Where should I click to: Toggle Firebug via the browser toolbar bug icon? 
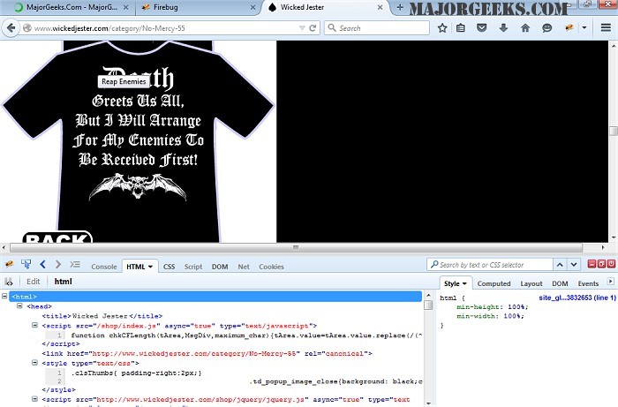tap(569, 28)
